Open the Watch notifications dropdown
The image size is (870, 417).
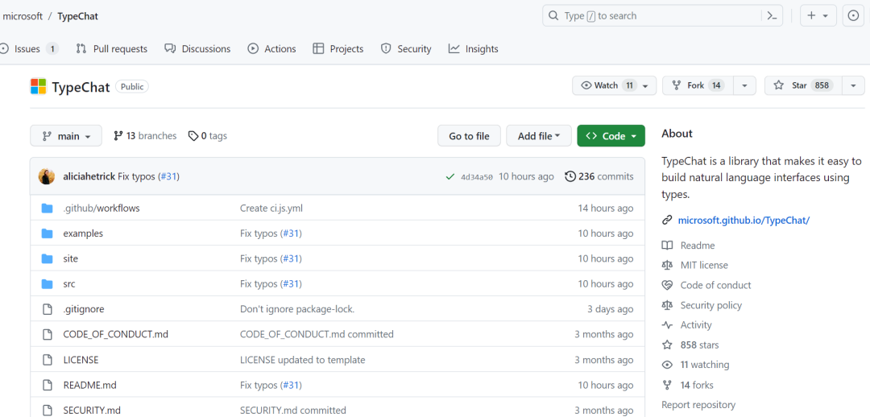point(614,85)
